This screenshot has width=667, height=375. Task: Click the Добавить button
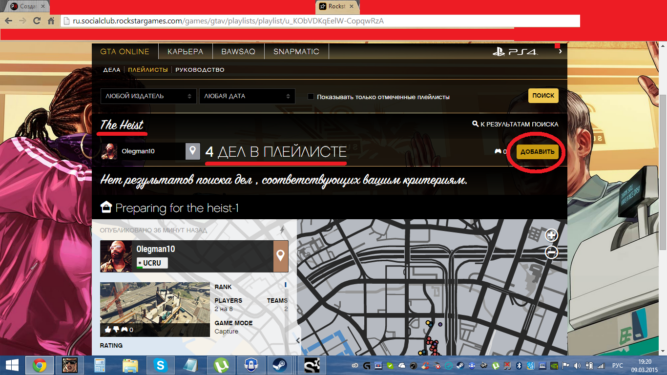coord(538,152)
